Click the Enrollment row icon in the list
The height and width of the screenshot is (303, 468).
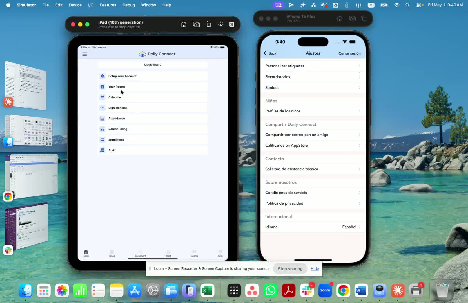tap(102, 140)
